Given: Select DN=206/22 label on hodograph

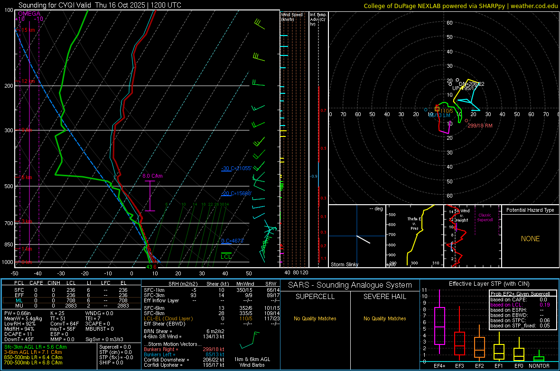Looking at the screenshot, I should pyautogui.click(x=471, y=84).
